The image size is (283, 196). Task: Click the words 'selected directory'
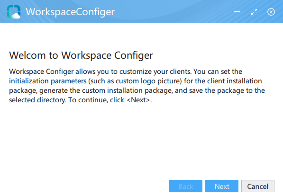[37, 100]
